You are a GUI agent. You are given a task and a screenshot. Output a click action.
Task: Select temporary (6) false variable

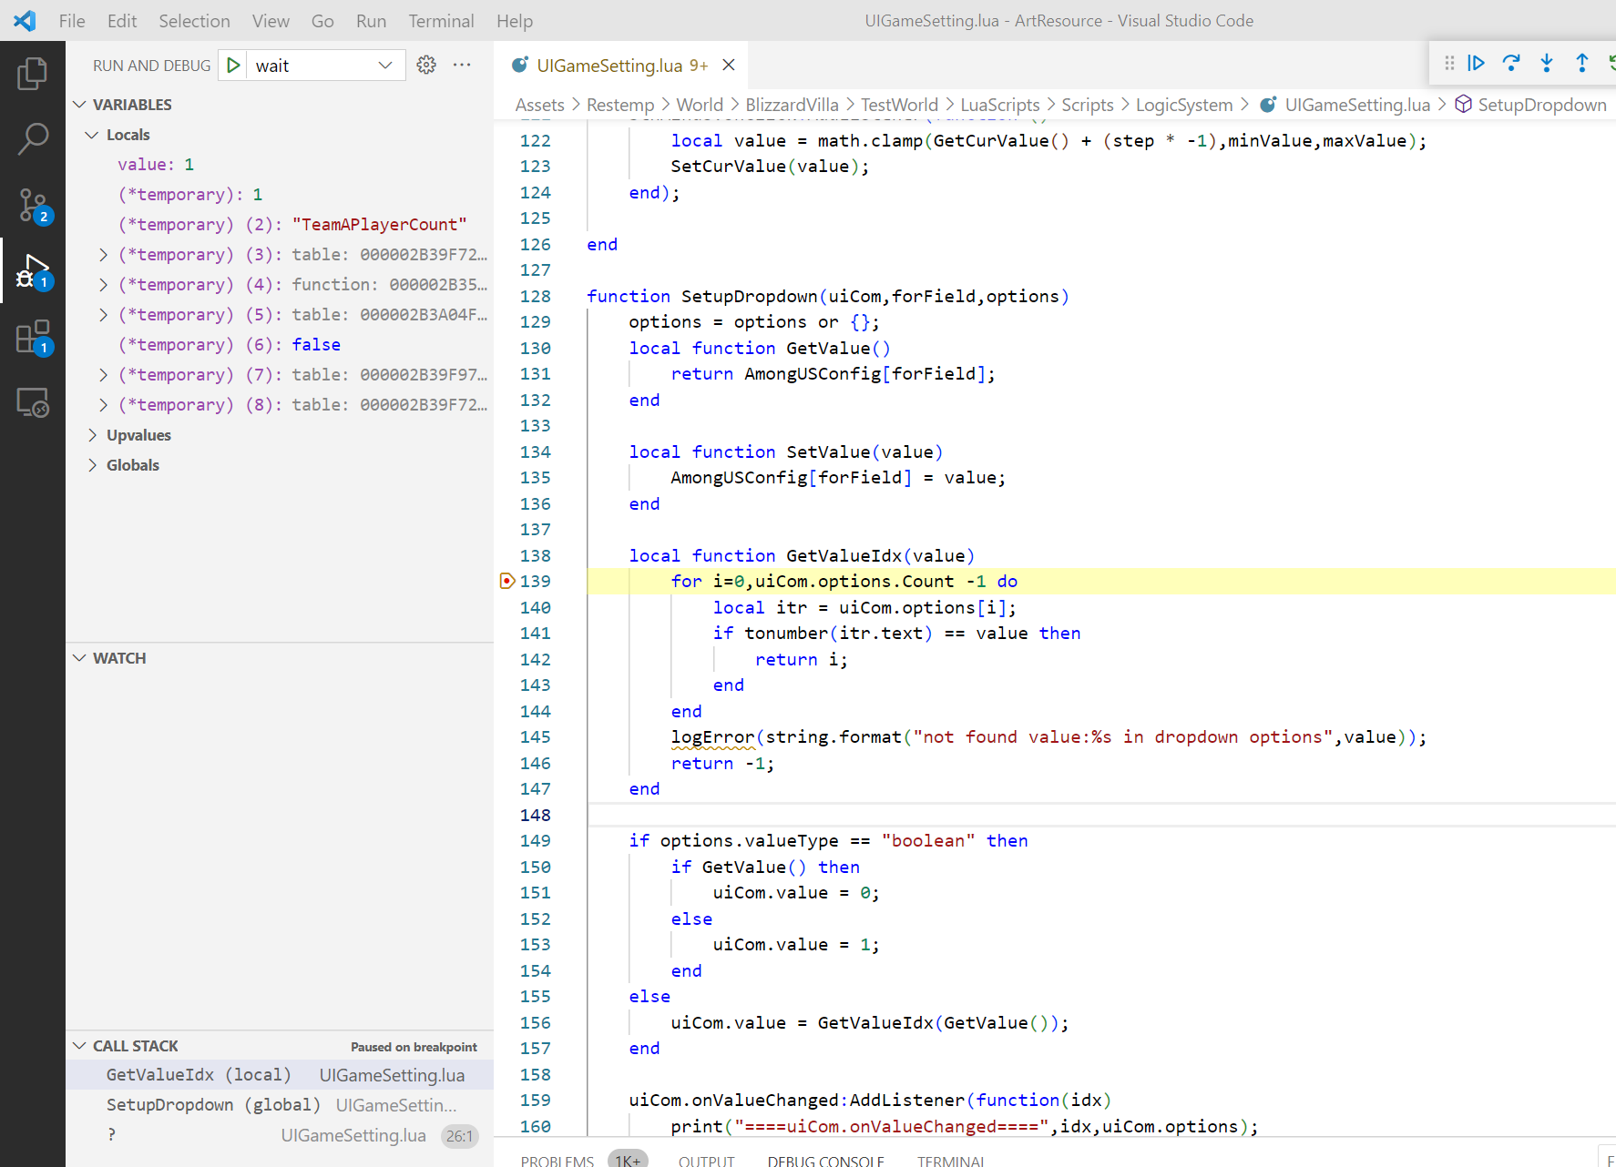[x=280, y=345]
